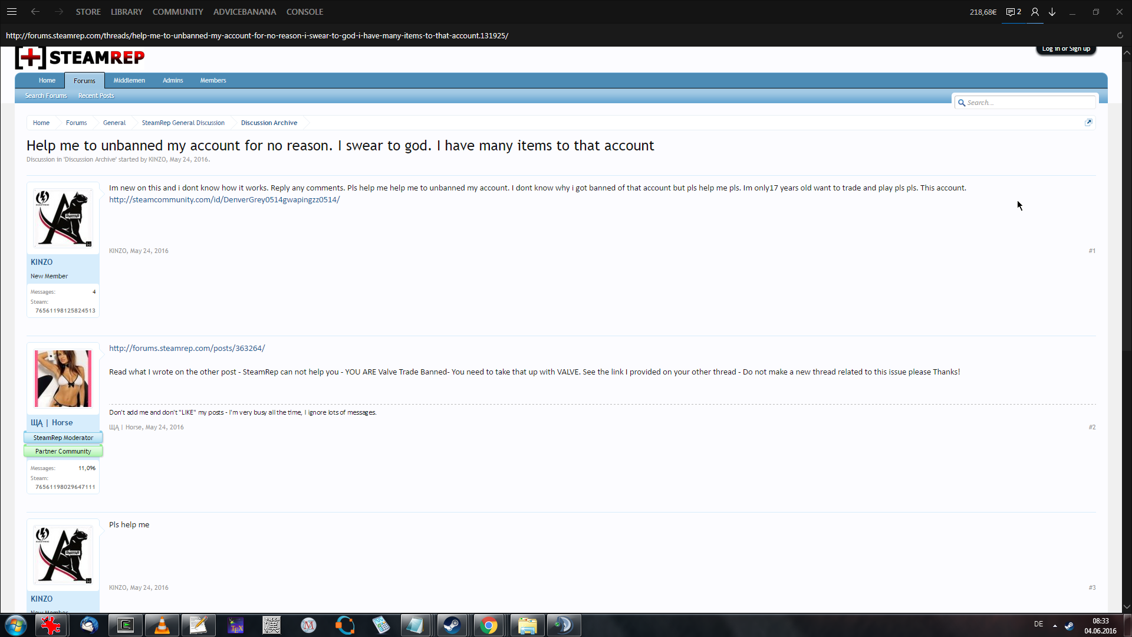Click the breadcrumb jump-to icon
1132x637 pixels.
click(x=1088, y=123)
